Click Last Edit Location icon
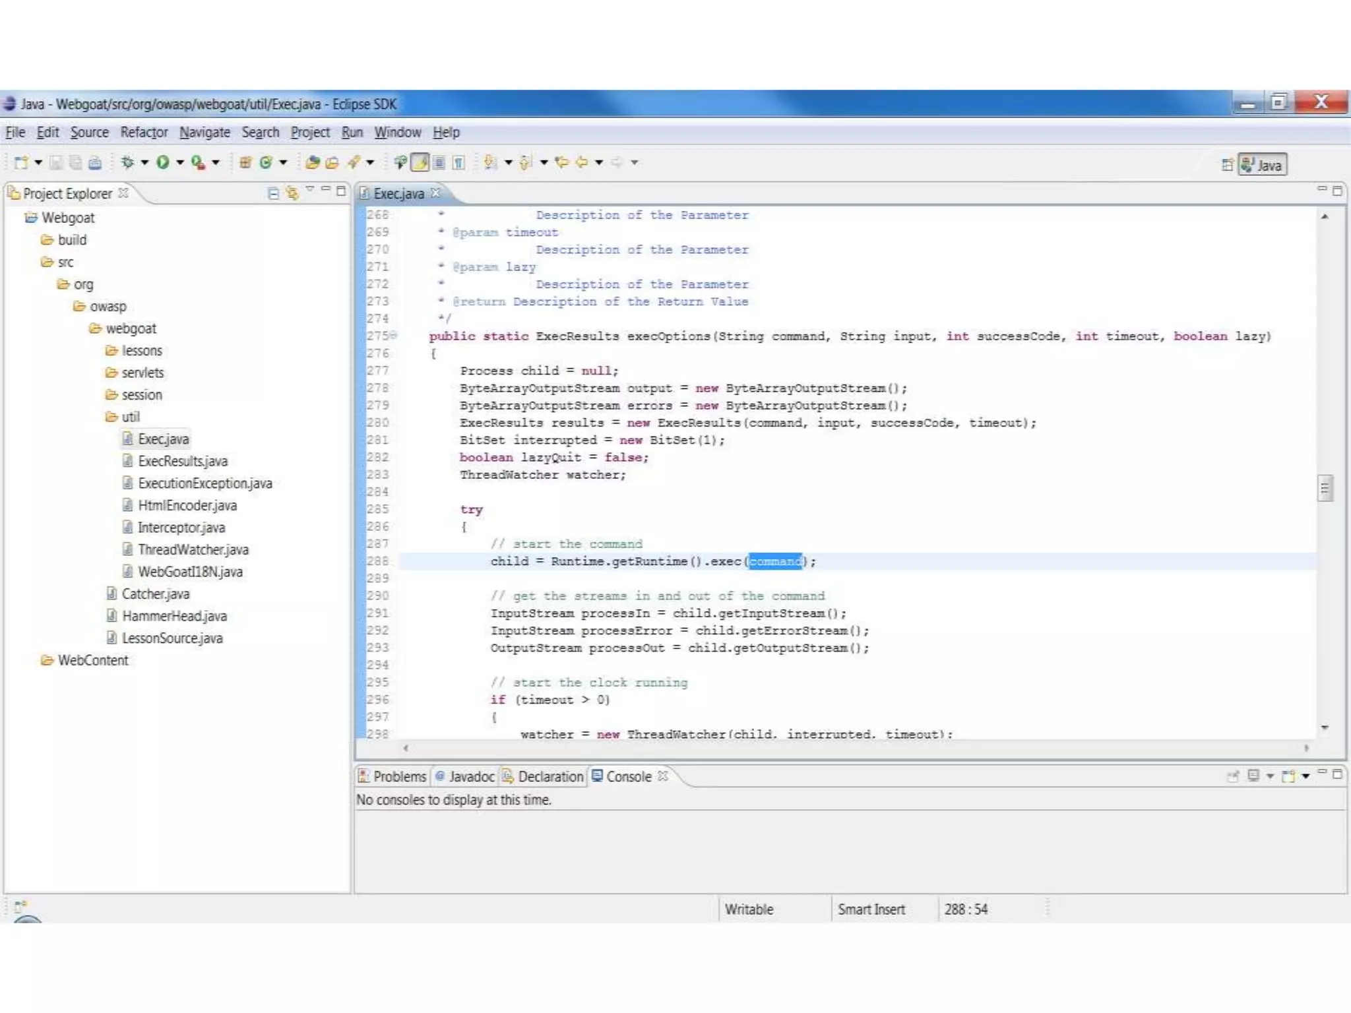 pyautogui.click(x=562, y=162)
